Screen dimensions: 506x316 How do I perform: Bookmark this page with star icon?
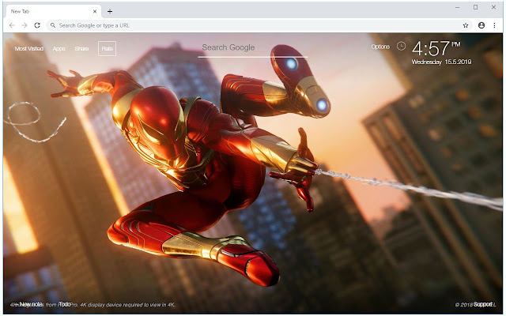point(466,25)
